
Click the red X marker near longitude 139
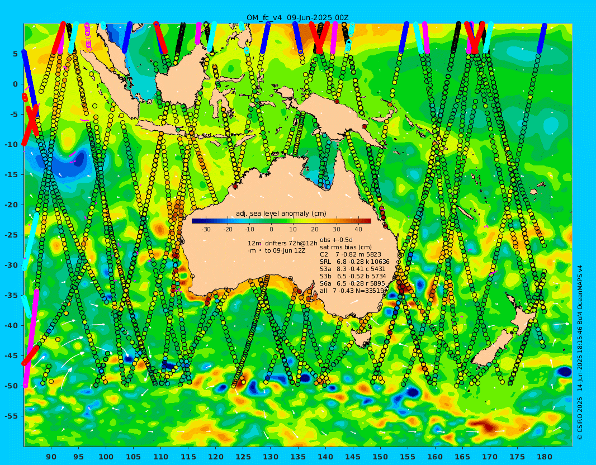pos(319,38)
